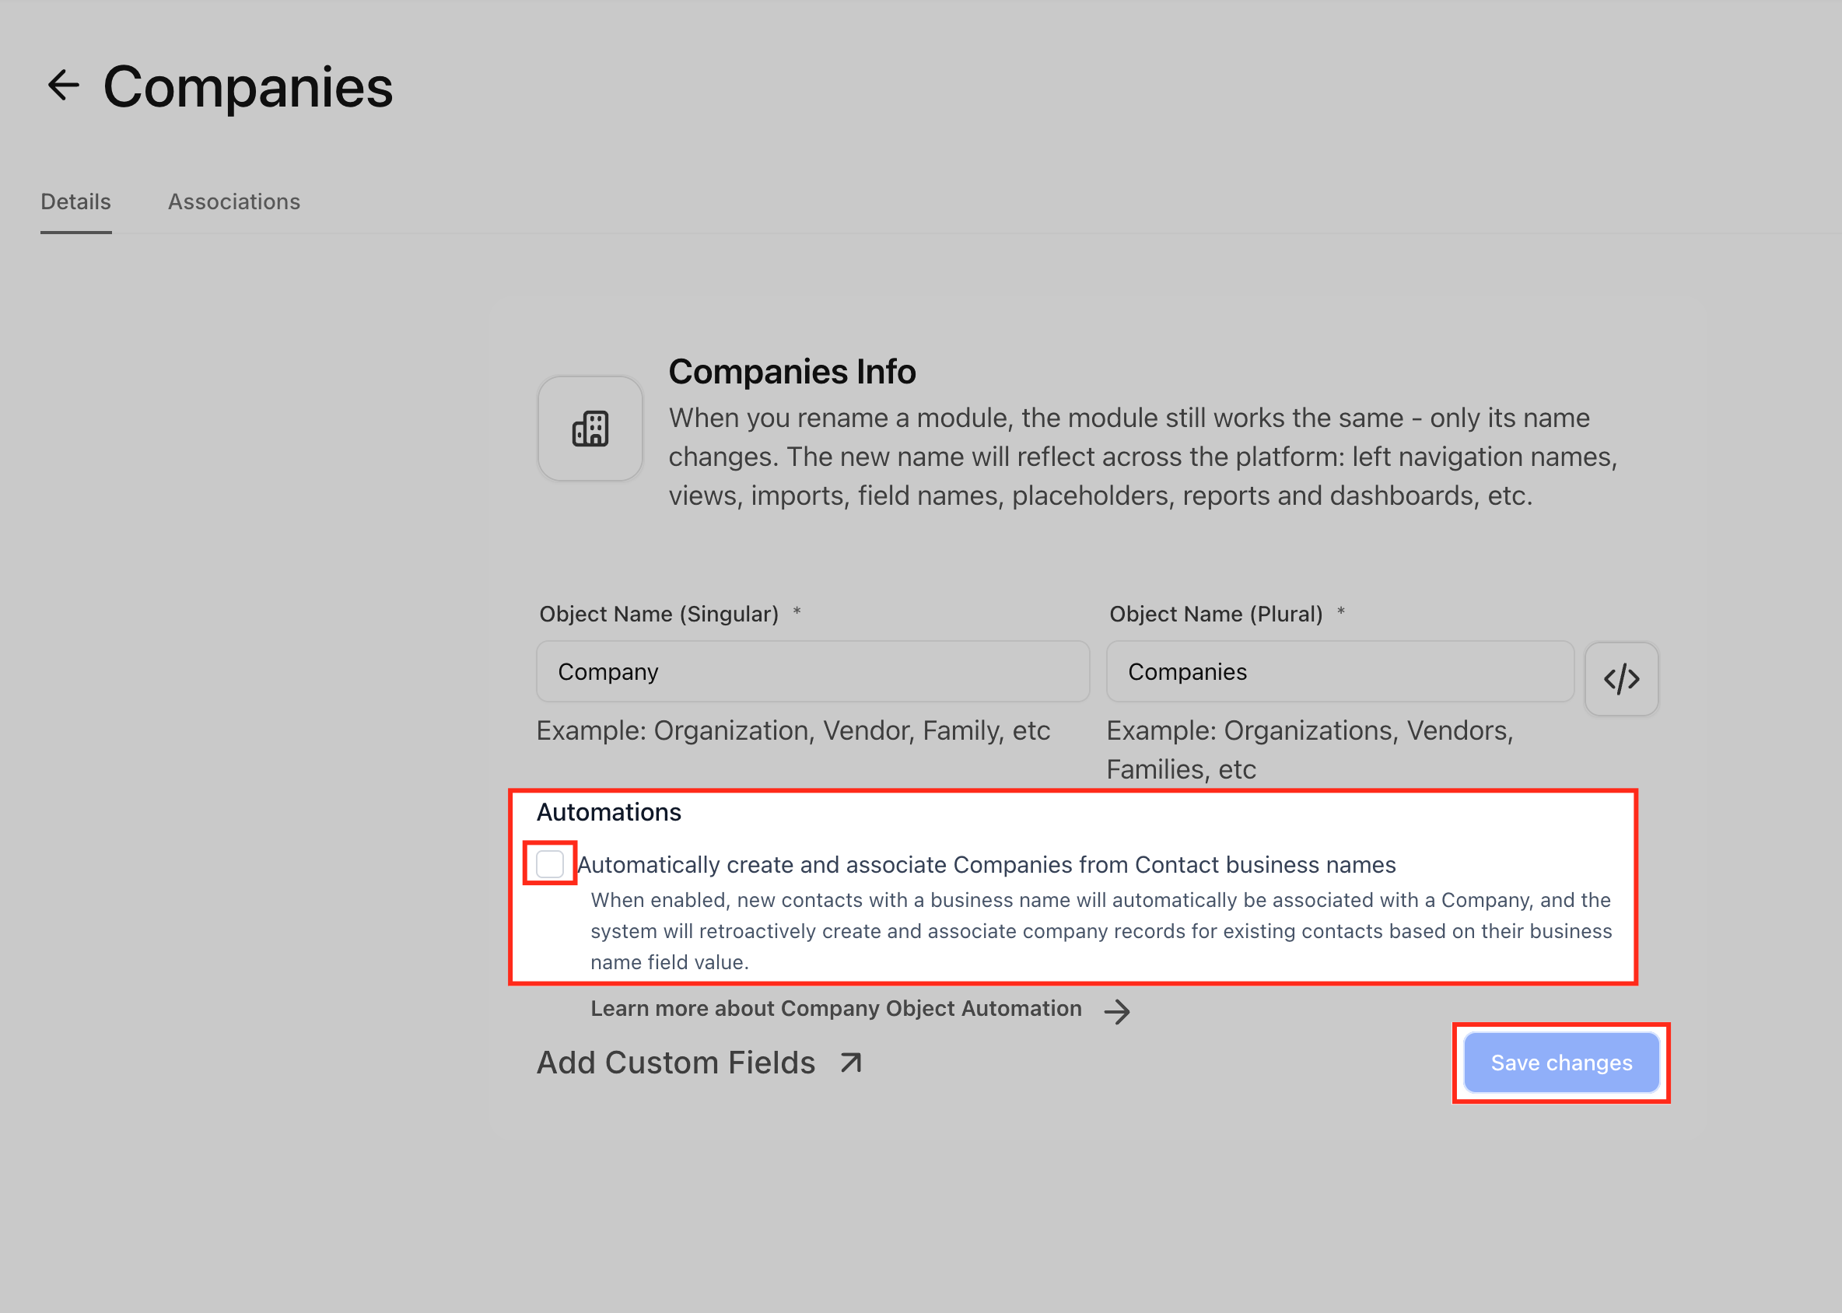Open Learn more about Company Object Automation

835,1009
